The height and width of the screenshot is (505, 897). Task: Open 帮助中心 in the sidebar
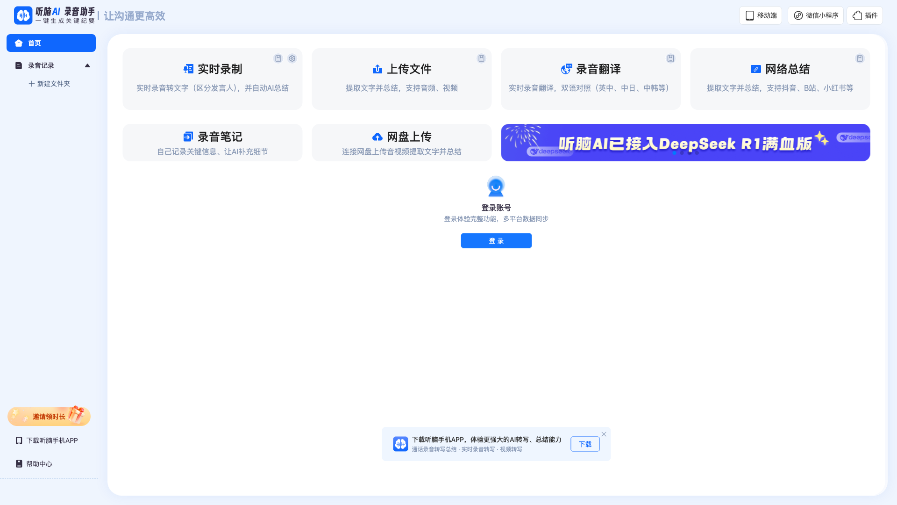(34, 464)
